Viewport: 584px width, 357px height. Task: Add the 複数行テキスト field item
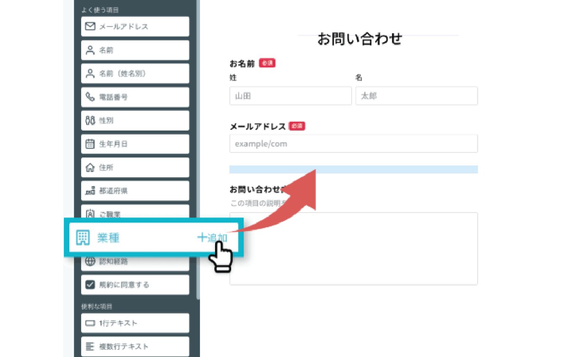pos(135,346)
